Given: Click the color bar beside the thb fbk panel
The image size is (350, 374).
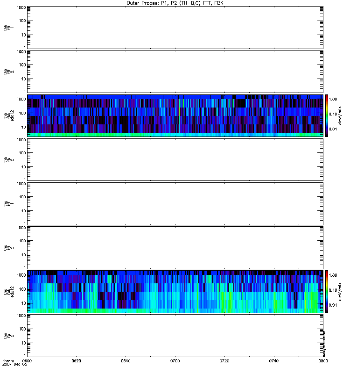Looking at the screenshot, I should [327, 115].
